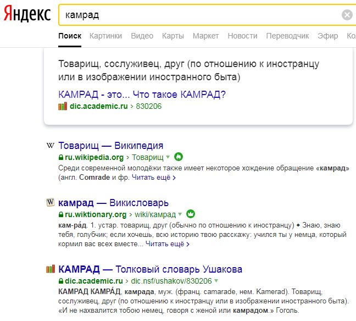Go to the Карты tab

pyautogui.click(x=173, y=36)
